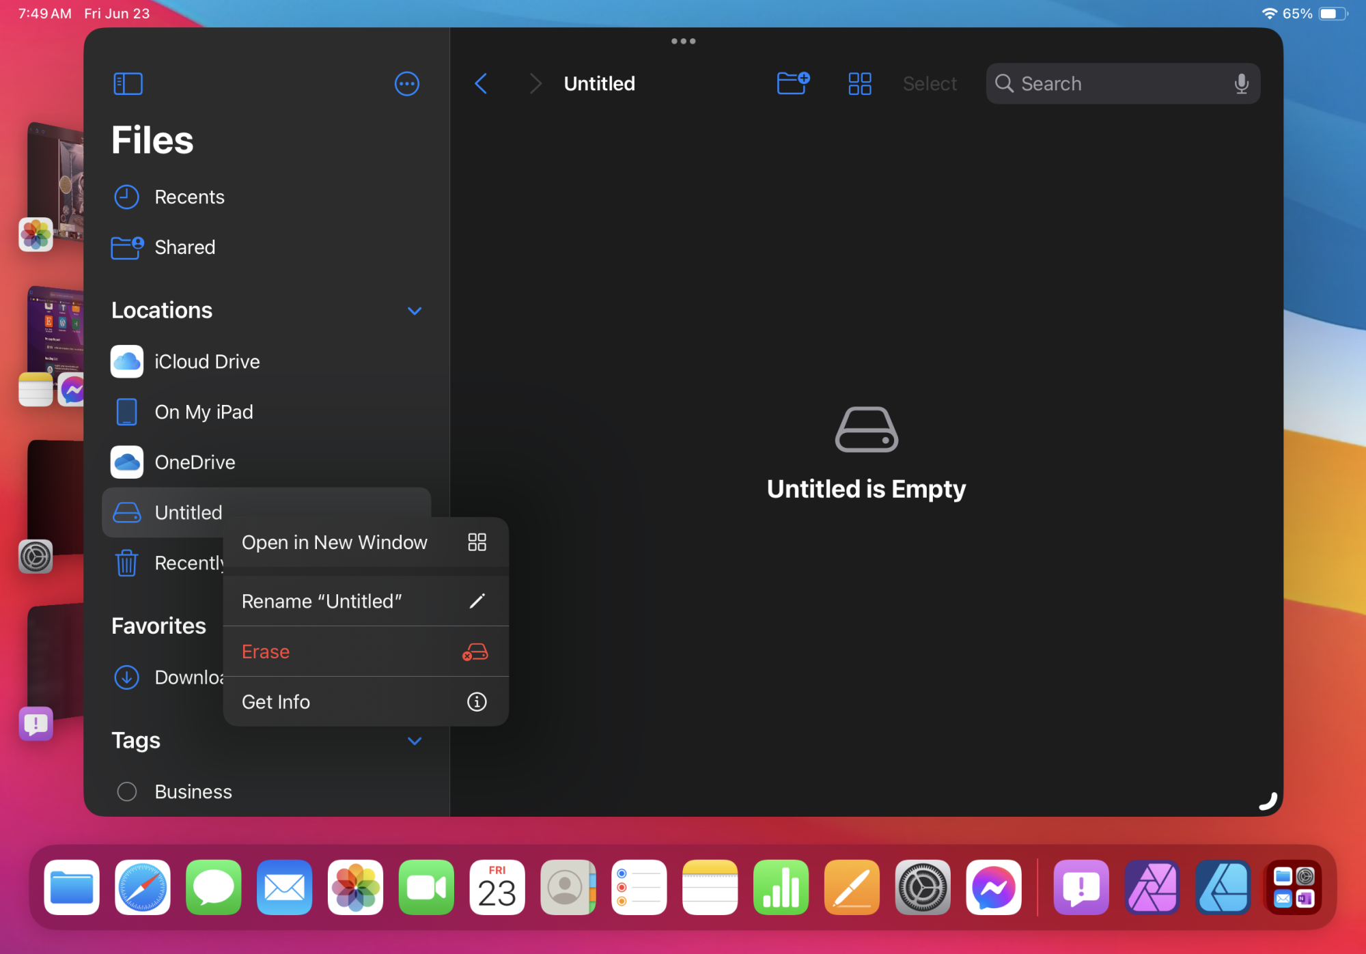Collapse the Tags section chevron

(x=414, y=741)
